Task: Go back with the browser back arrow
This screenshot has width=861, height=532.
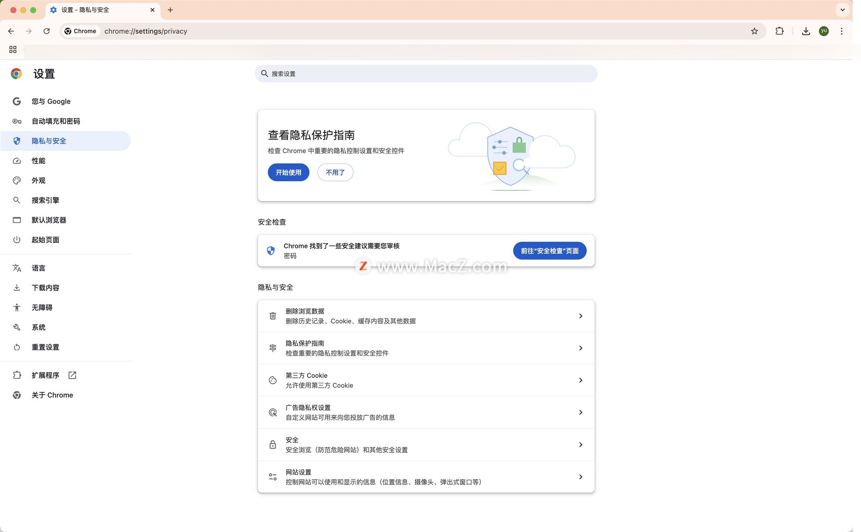Action: 11,31
